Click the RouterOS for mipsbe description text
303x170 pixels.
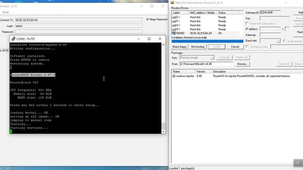coord(251,76)
